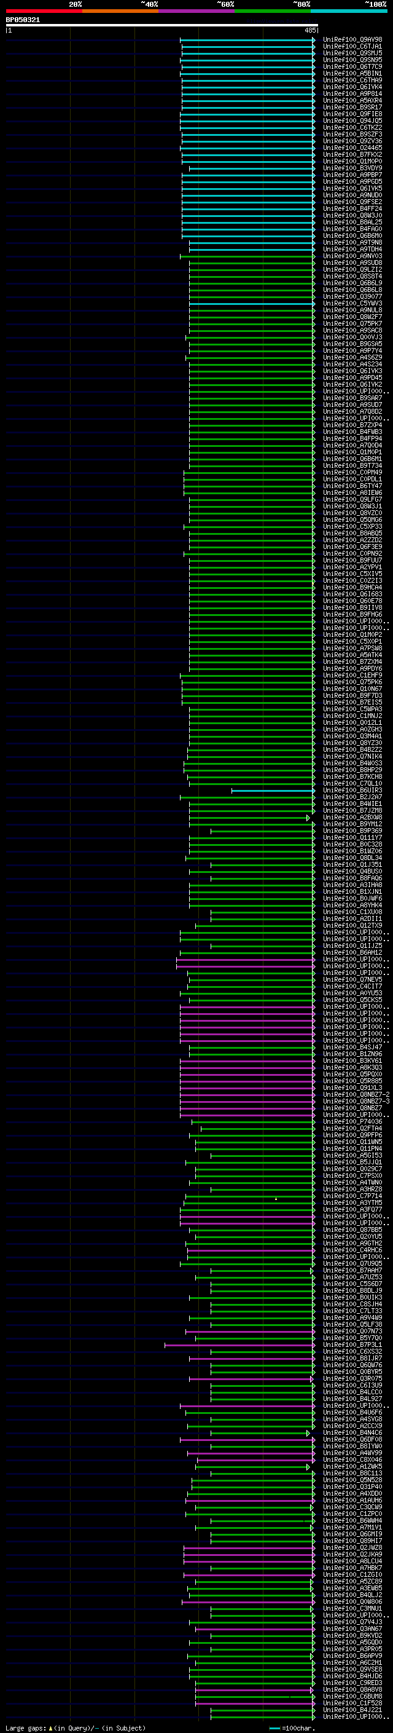Select hit label UniRef100_Q7NEV5
This screenshot has height=1733, width=393.
352,979
